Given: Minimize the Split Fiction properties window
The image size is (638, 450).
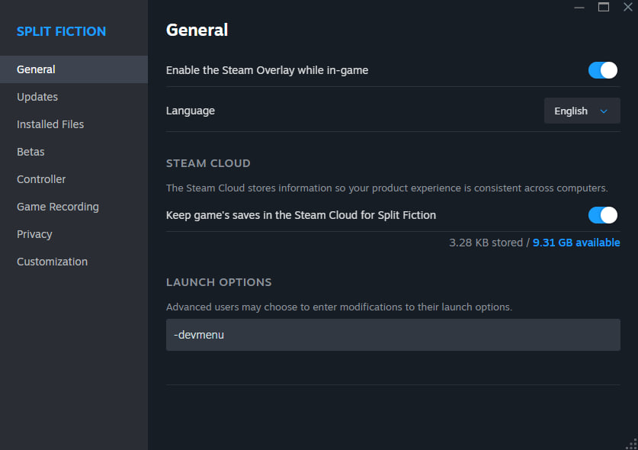Looking at the screenshot, I should [x=580, y=7].
